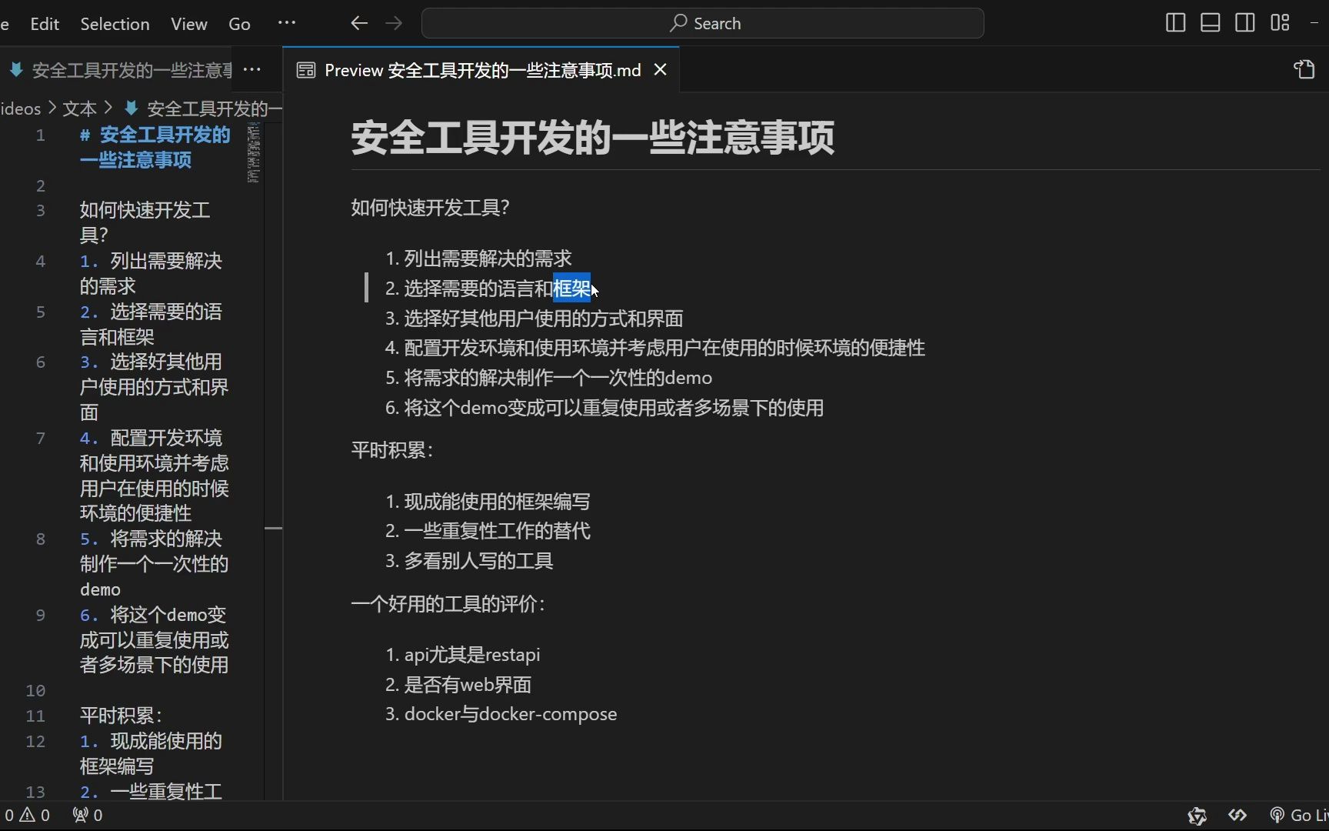Toggle the bottom panel layout icon
1329x831 pixels.
1210,23
